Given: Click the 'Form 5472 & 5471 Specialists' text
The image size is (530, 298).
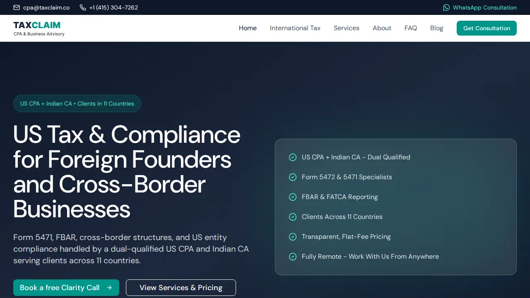Looking at the screenshot, I should tap(347, 177).
